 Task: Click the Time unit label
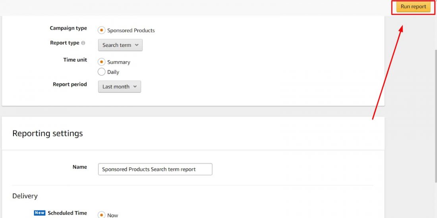tap(75, 60)
